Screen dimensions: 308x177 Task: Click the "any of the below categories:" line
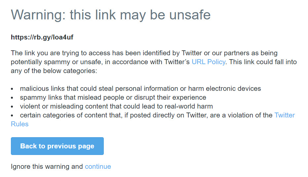54,71
